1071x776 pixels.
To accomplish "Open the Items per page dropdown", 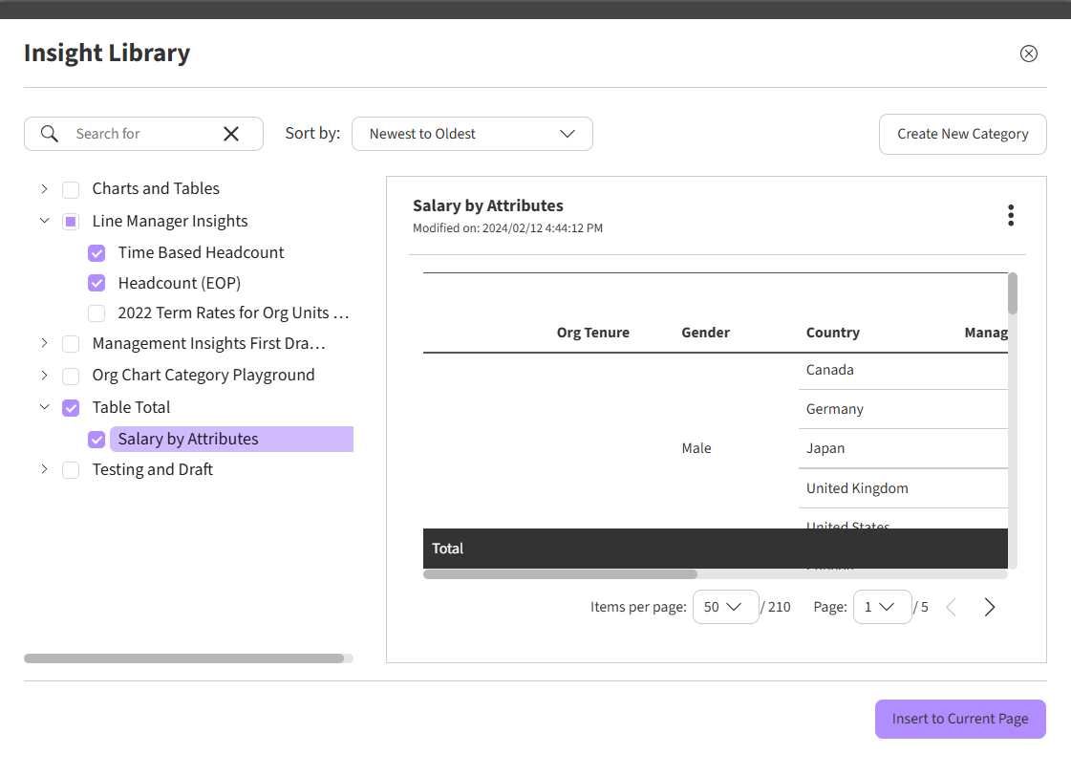I will click(x=725, y=607).
